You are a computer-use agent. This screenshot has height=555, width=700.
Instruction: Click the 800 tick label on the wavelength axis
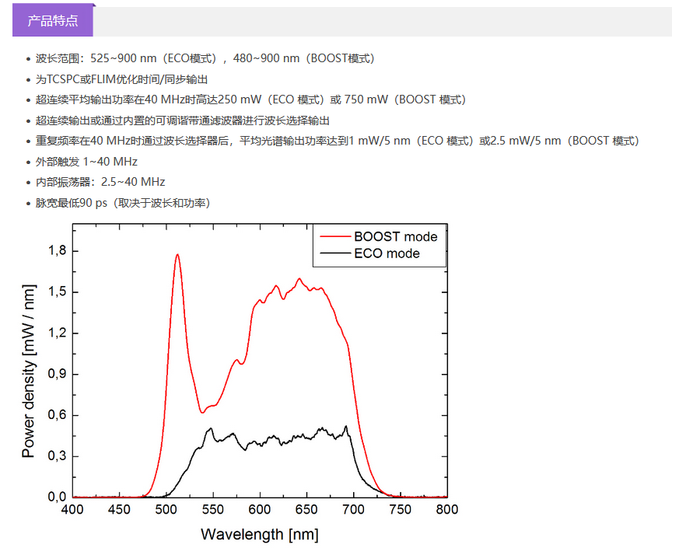(446, 510)
